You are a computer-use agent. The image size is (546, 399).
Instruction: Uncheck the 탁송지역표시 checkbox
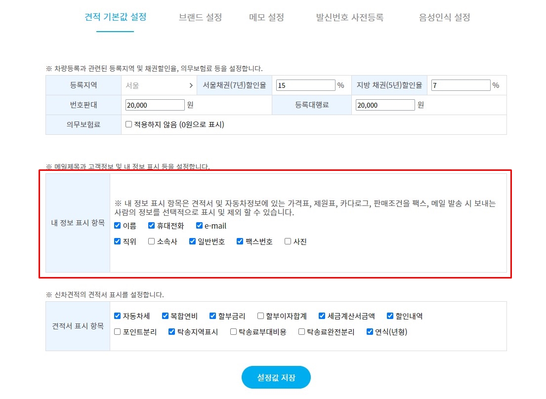click(171, 331)
